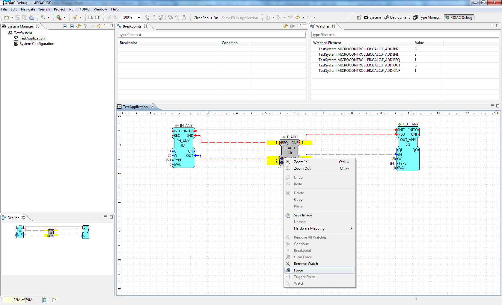The height and width of the screenshot is (305, 502).
Task: Click Link with Editor icon in System Manager
Action: (x=79, y=26)
